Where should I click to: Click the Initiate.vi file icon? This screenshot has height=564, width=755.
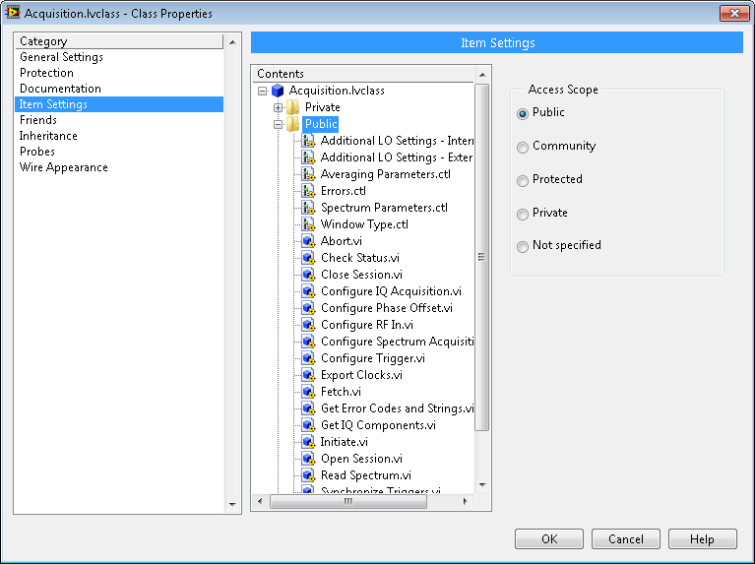pos(309,442)
